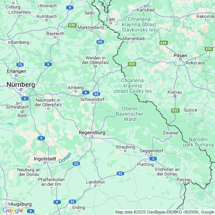This screenshot has width=215, height=215.
Task: Select the E53 road shield near Klattau
Action: tap(175, 110)
